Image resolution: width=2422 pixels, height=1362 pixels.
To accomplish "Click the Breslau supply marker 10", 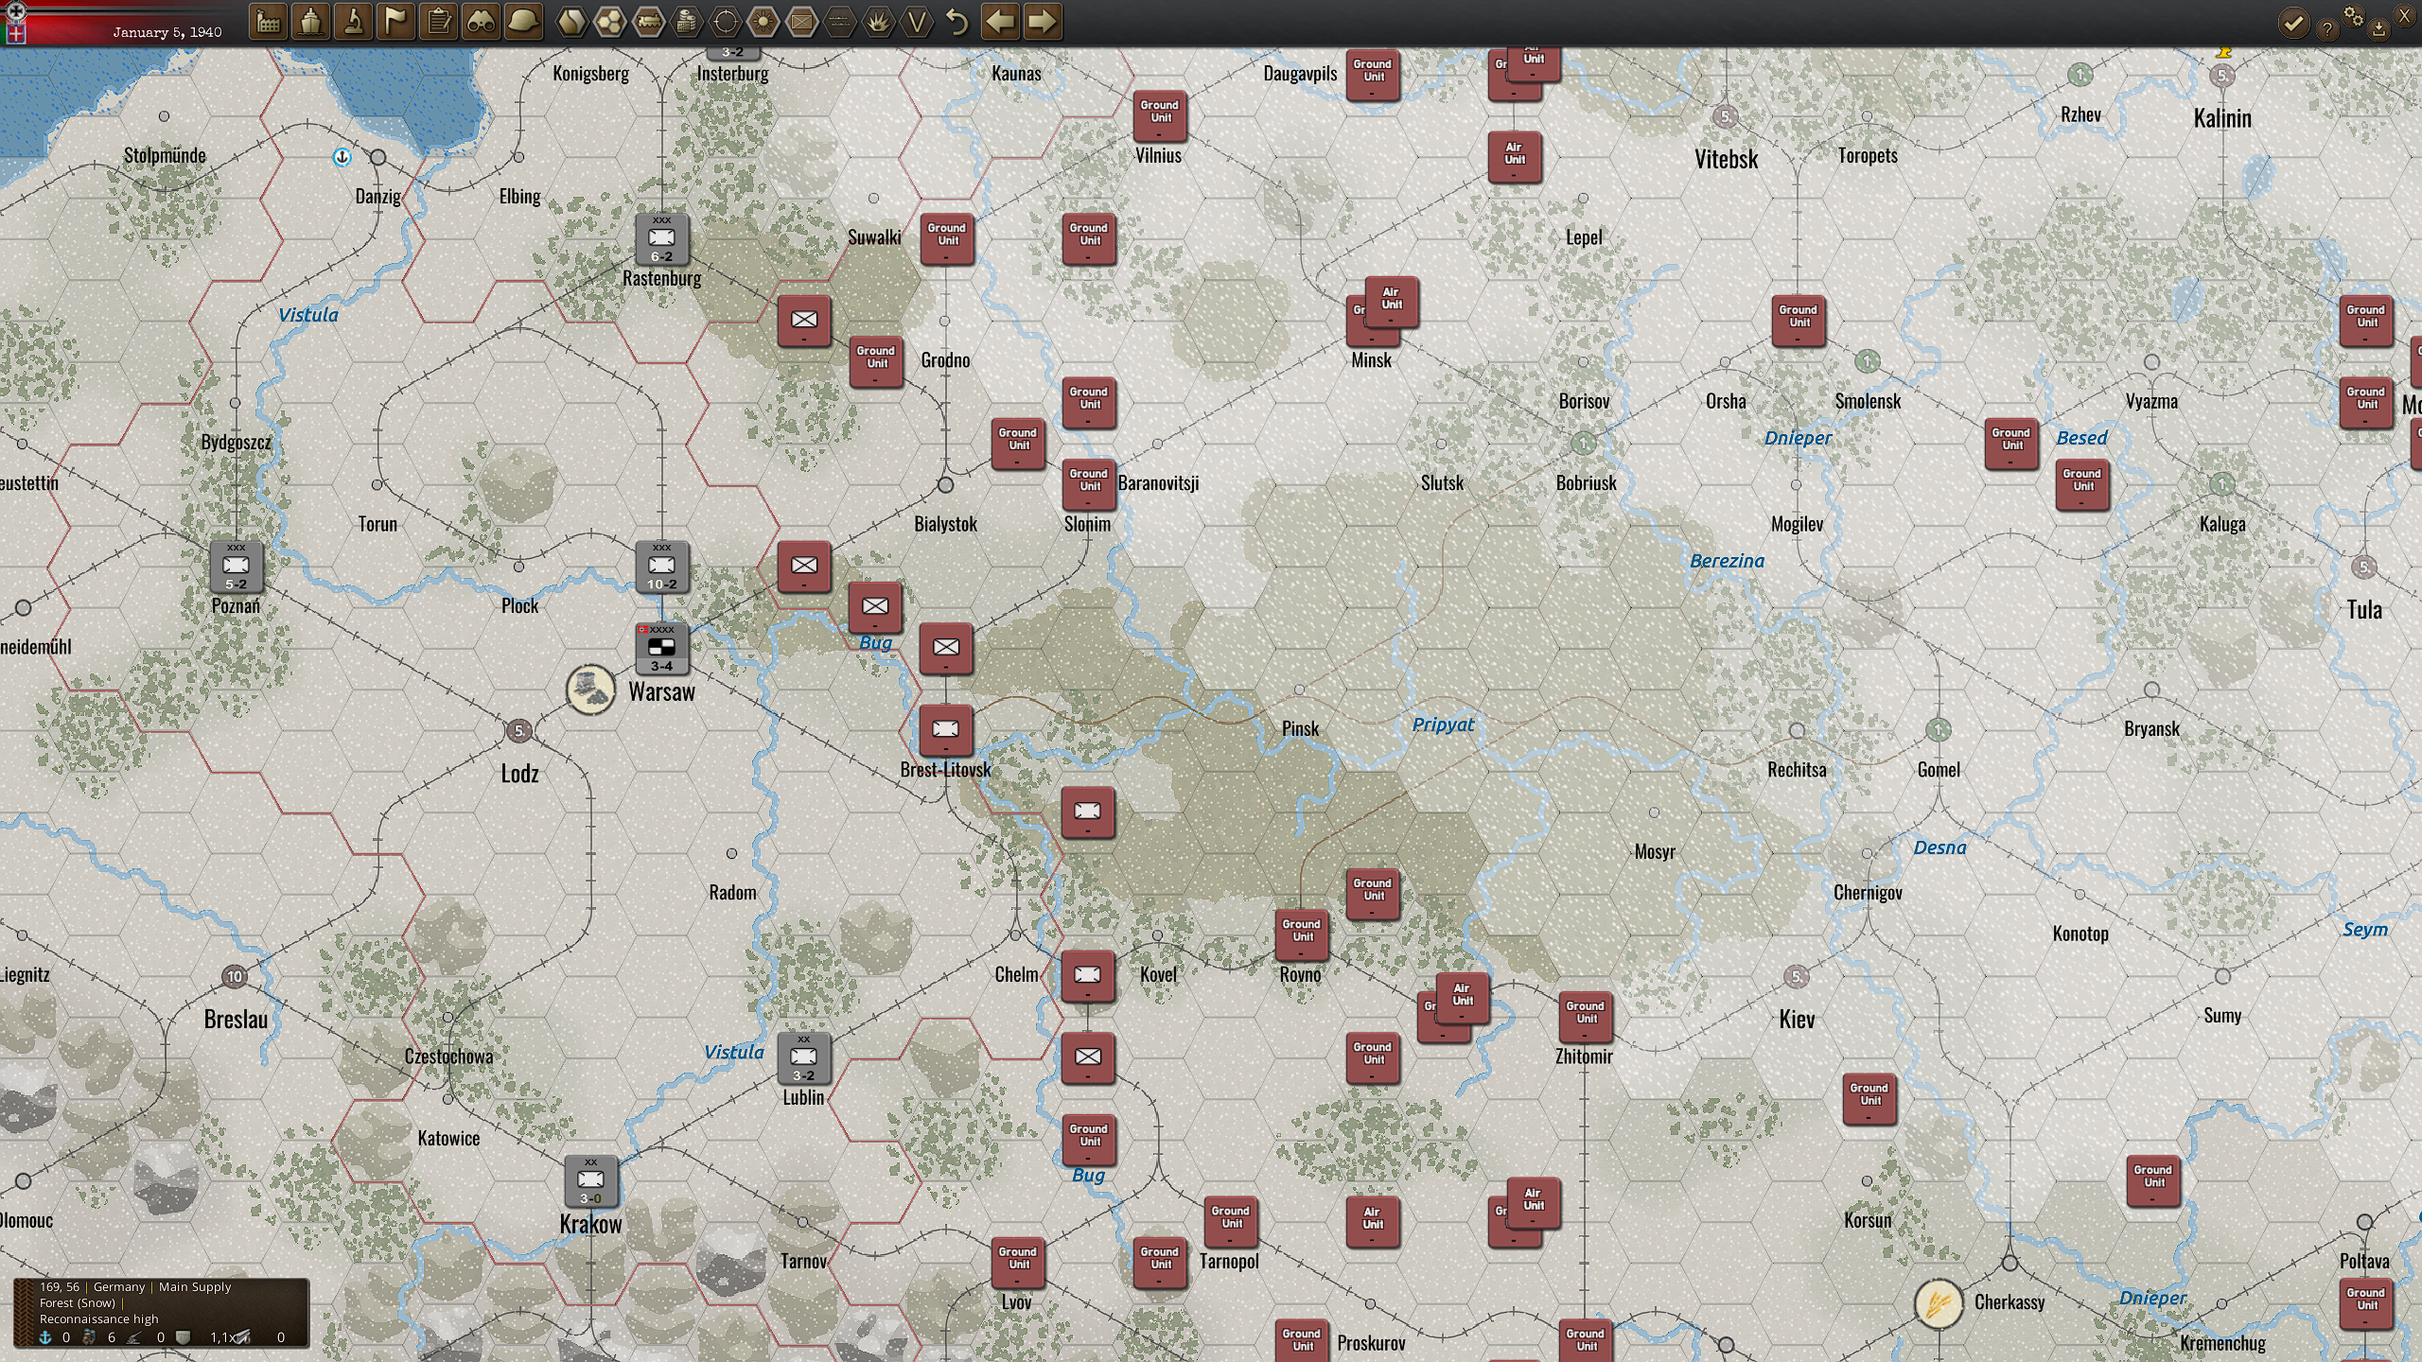I will (235, 976).
